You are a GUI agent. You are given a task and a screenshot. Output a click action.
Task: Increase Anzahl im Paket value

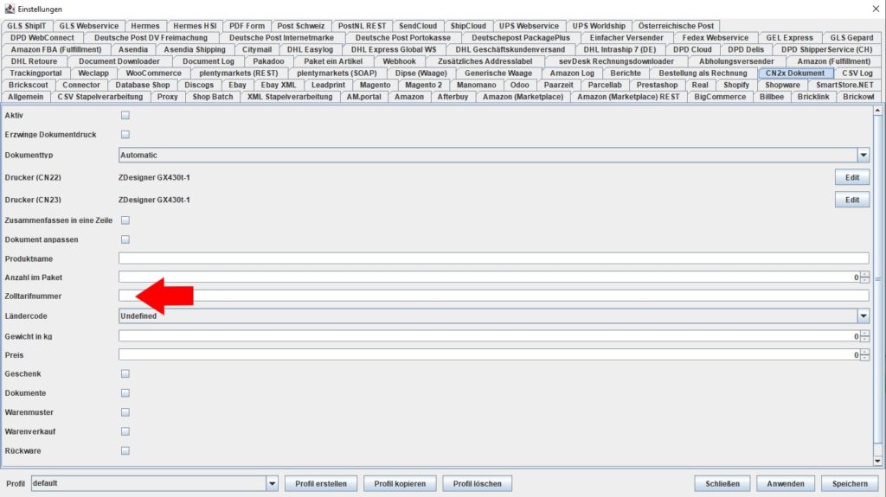864,275
